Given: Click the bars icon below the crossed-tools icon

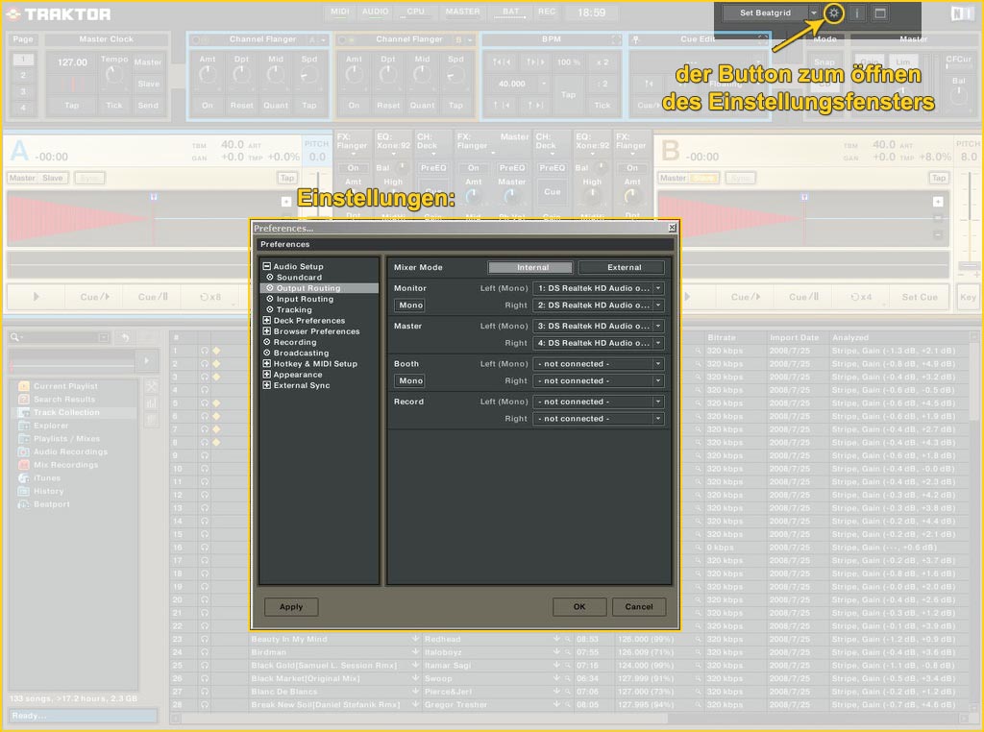Looking at the screenshot, I should [x=151, y=404].
